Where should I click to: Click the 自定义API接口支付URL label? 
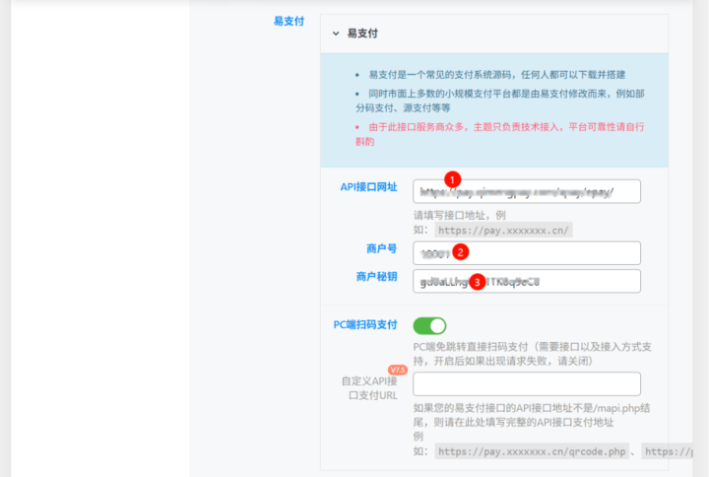[x=370, y=388]
